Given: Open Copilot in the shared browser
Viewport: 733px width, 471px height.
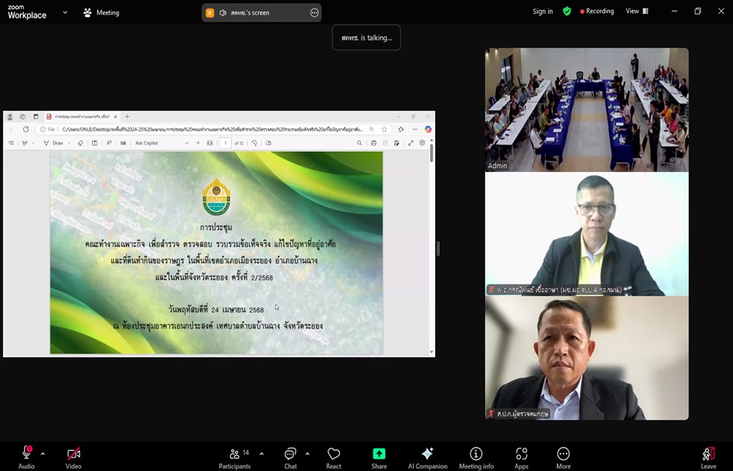Looking at the screenshot, I should [x=428, y=129].
